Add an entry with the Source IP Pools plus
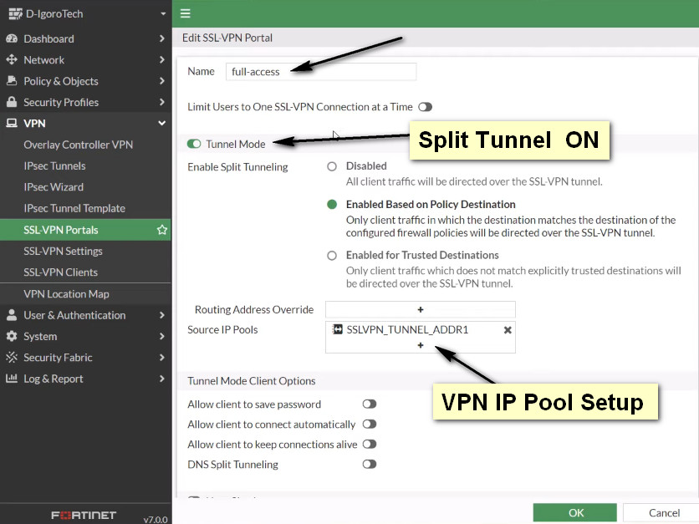 point(421,345)
